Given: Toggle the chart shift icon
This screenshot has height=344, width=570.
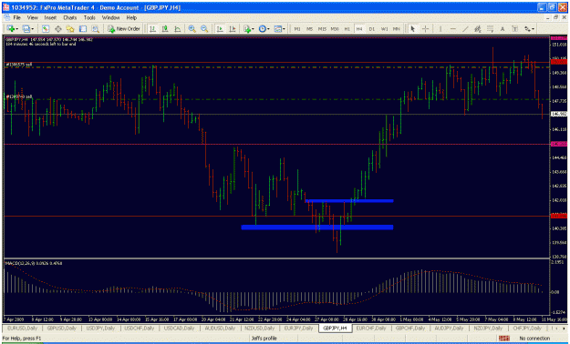Looking at the screenshot, I should [233, 29].
